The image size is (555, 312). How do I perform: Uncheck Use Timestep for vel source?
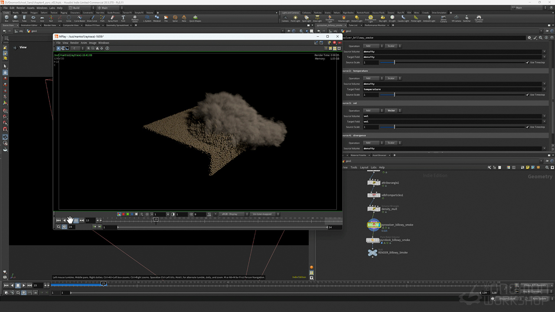[527, 127]
